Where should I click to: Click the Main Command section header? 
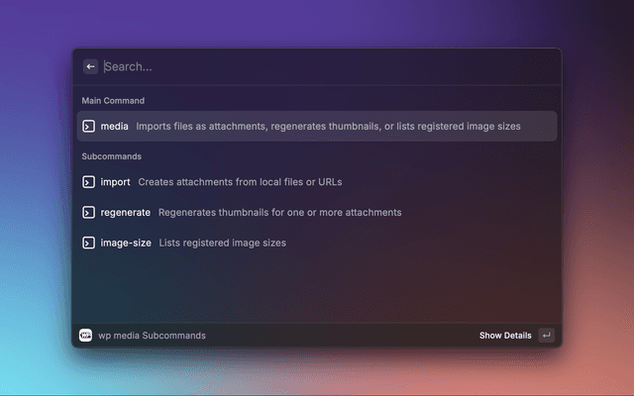pyautogui.click(x=113, y=101)
